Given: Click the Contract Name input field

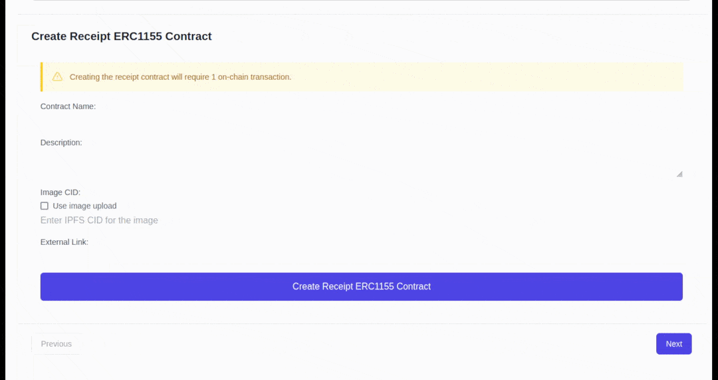Looking at the screenshot, I should point(361,122).
